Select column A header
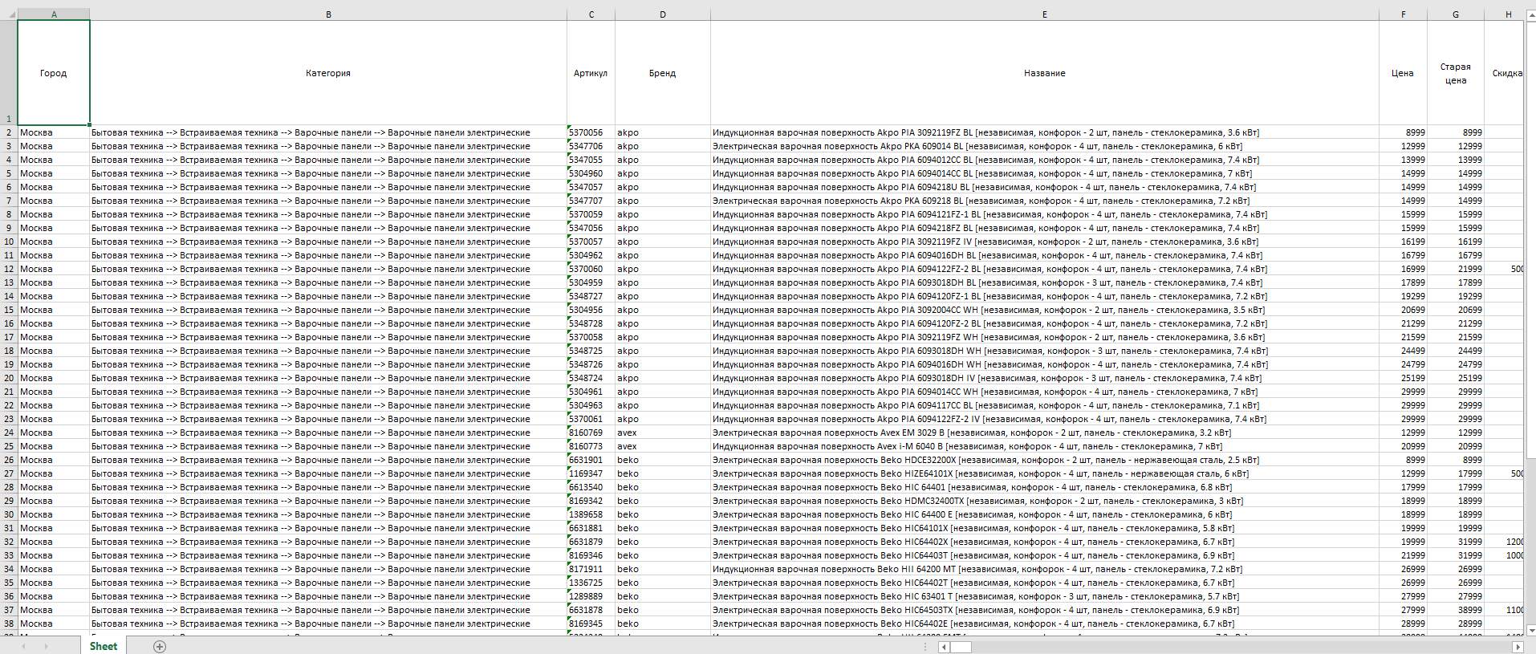The height and width of the screenshot is (654, 1536). (54, 14)
